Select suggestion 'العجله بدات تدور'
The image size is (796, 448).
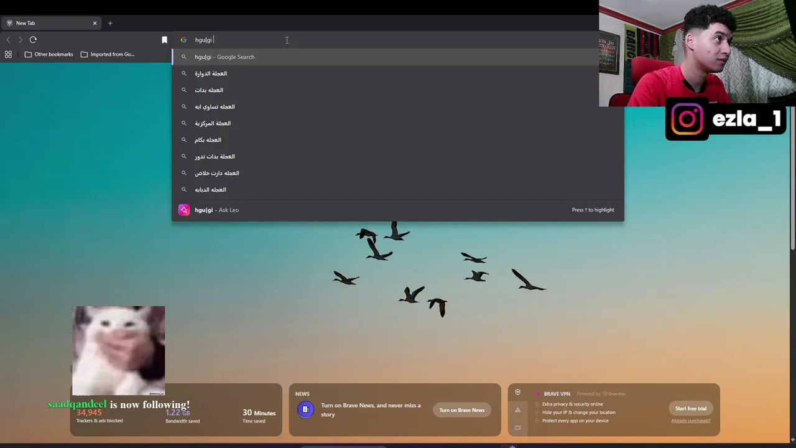pos(398,156)
